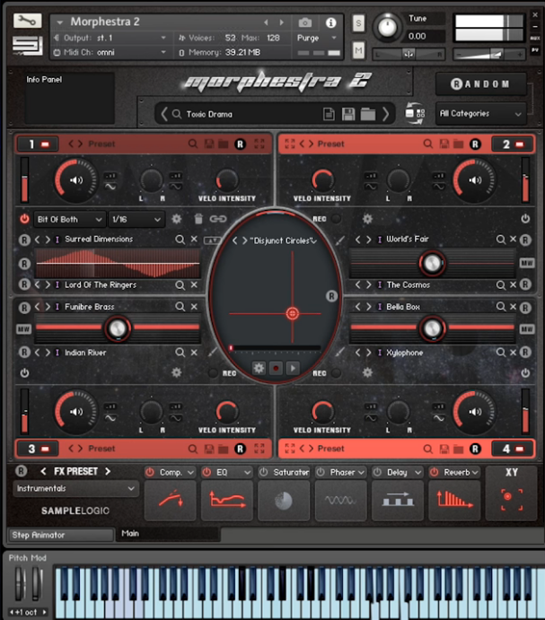Open the main preset folder icon
Viewport: 545px width, 620px height.
[368, 114]
